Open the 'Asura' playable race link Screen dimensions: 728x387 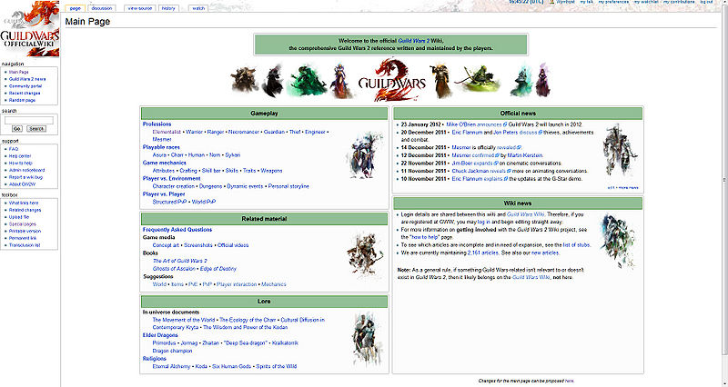point(159,155)
